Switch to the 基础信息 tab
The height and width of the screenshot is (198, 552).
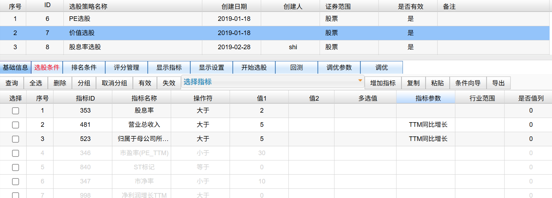(16, 67)
